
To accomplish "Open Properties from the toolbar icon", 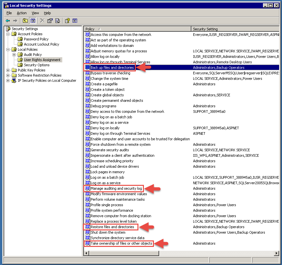I will [x=50, y=21].
